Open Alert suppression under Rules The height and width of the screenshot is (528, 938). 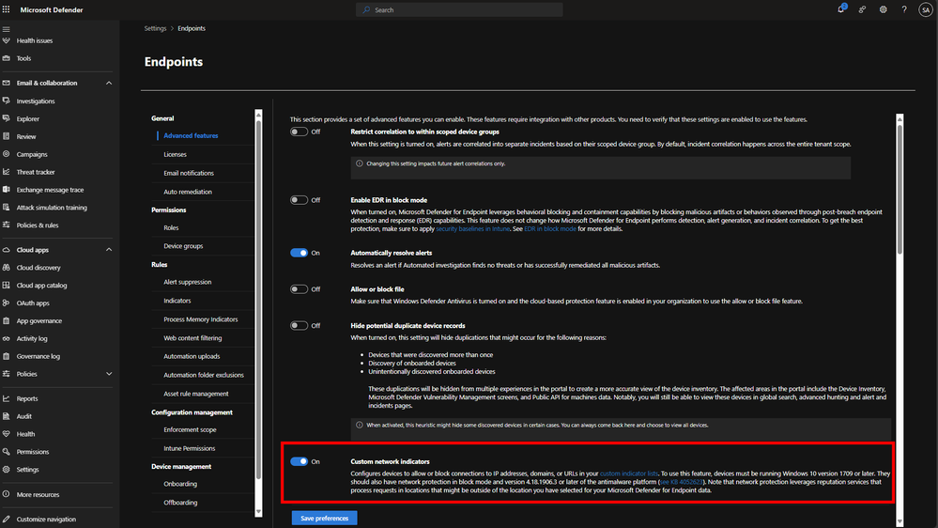pos(187,282)
